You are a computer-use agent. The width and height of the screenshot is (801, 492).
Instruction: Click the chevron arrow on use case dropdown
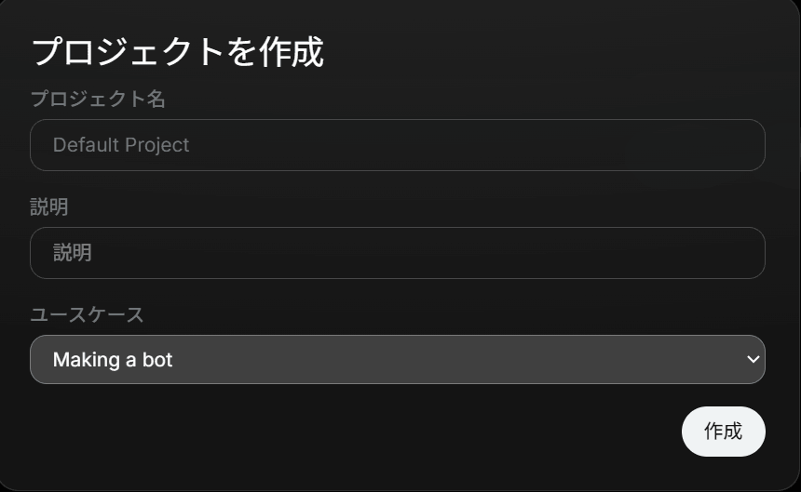pyautogui.click(x=753, y=360)
